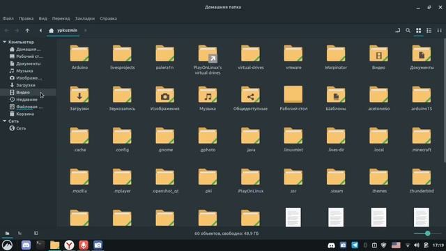The image size is (446, 251).
Task: Click the right path scroll arrow
Action: (x=85, y=31)
